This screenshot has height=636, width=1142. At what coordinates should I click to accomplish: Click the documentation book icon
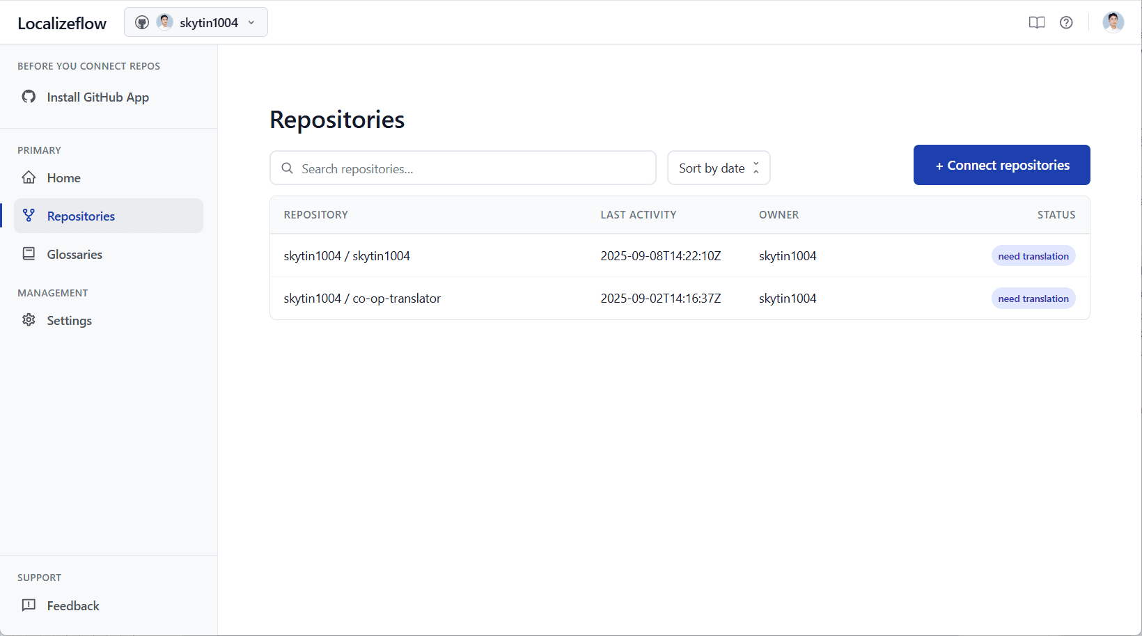[x=1036, y=22]
